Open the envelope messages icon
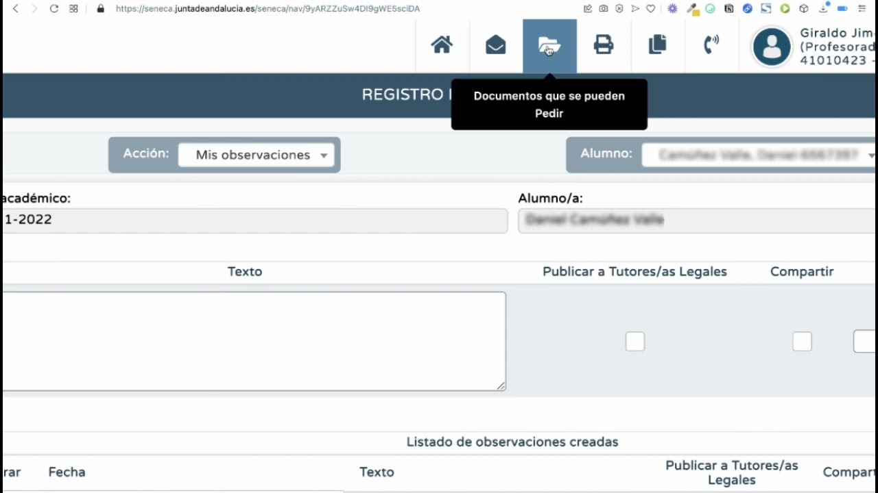Viewport: 878px width, 493px height. (495, 45)
